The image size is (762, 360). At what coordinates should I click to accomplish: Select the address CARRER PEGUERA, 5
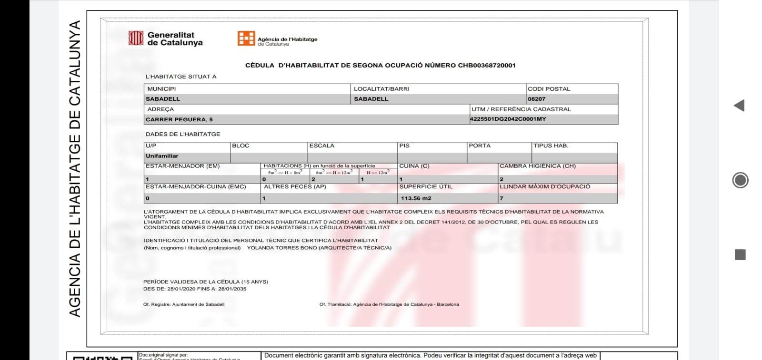179,119
